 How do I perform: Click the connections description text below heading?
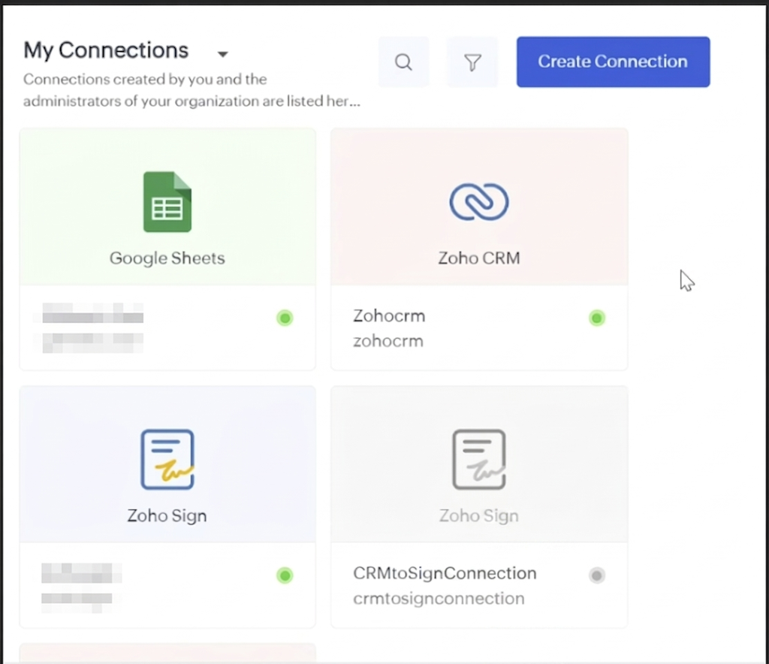pyautogui.click(x=191, y=90)
